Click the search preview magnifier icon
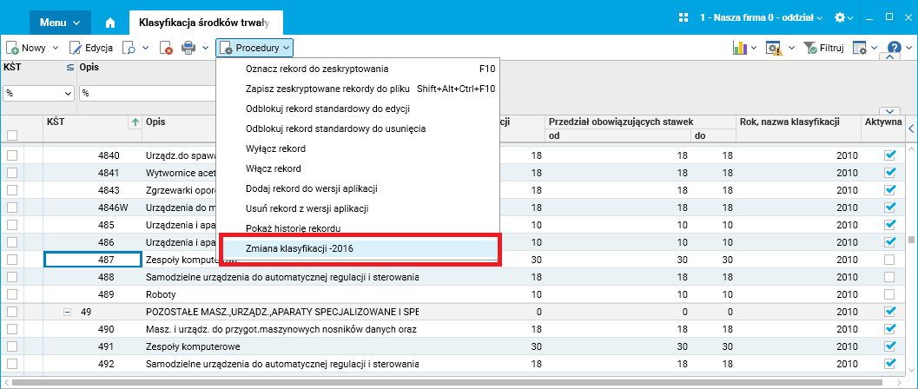The width and height of the screenshot is (918, 389). [129, 48]
